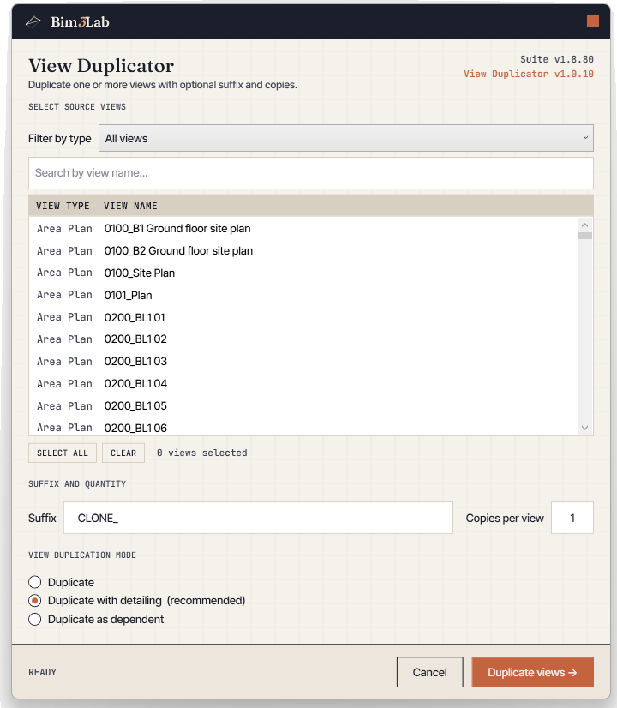This screenshot has height=708, width=617.
Task: Click the Search by view name field
Action: [310, 173]
